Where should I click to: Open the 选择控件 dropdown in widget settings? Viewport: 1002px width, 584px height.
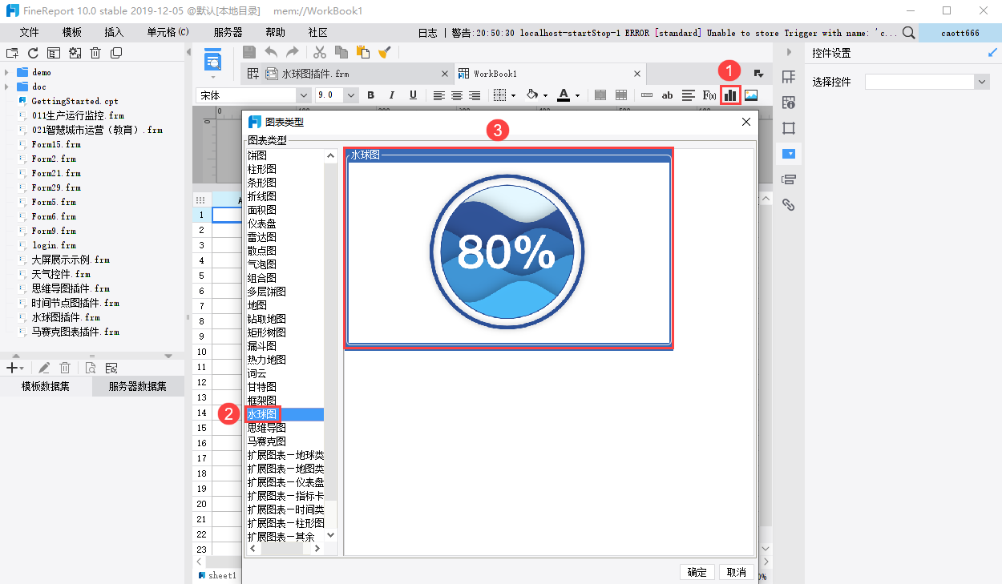pos(982,82)
